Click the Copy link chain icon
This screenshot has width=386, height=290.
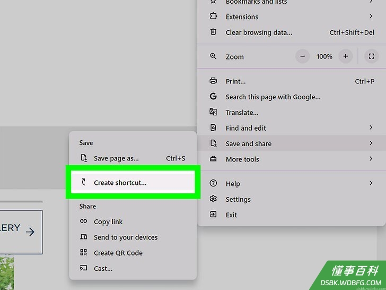click(83, 221)
